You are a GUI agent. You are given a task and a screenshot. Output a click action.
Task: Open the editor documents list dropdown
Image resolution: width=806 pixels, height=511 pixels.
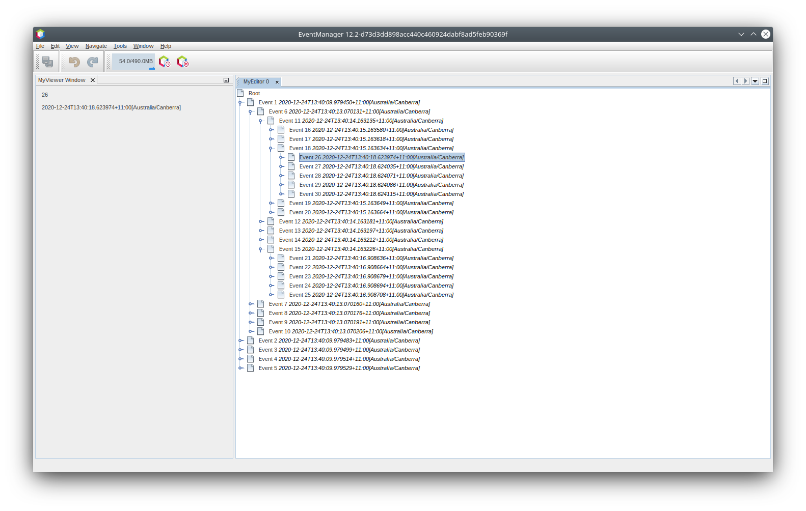(x=755, y=81)
